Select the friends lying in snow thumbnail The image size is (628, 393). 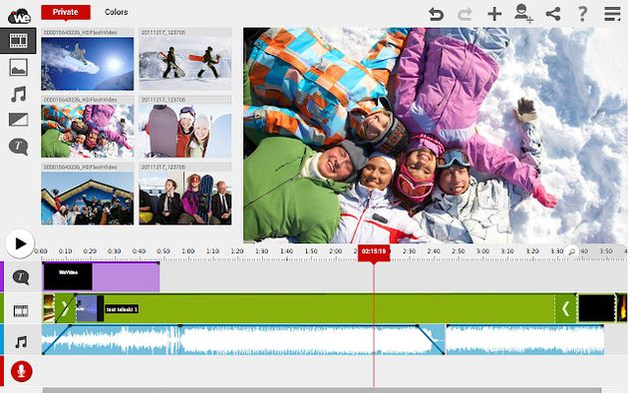(88, 131)
